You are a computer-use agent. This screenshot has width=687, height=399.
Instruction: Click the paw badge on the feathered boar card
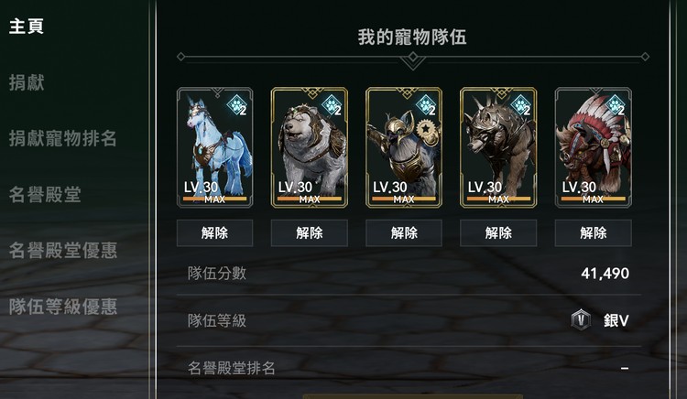point(615,105)
